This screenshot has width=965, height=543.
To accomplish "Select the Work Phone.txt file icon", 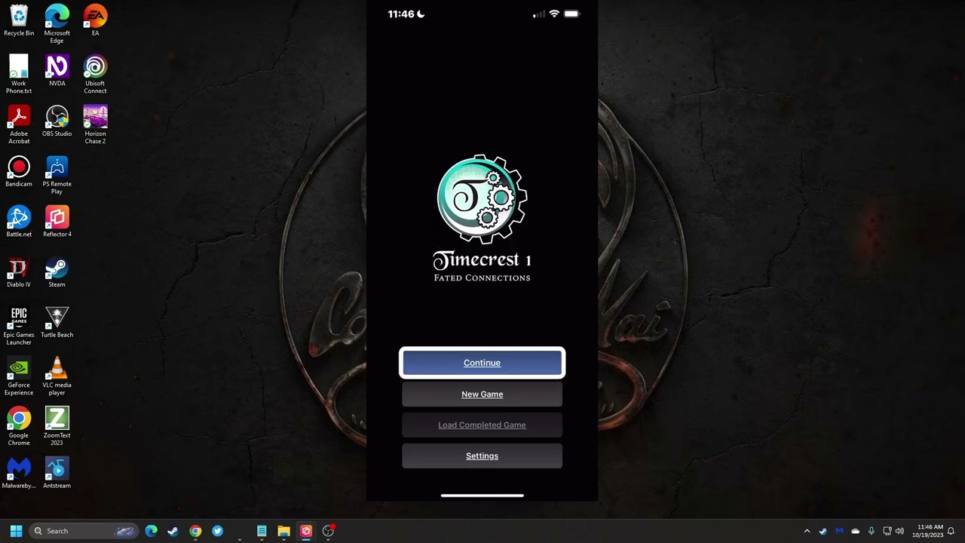I will [19, 75].
